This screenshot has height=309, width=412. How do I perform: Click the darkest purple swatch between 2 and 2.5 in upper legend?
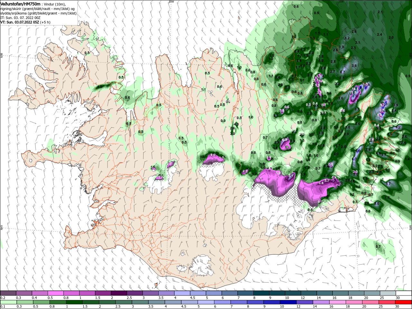tap(119, 293)
